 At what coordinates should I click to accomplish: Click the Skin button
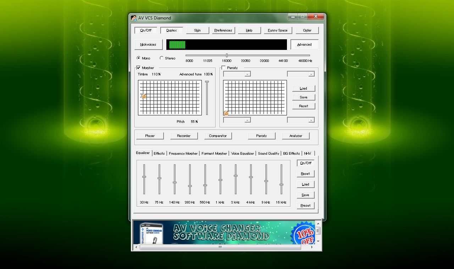(198, 30)
